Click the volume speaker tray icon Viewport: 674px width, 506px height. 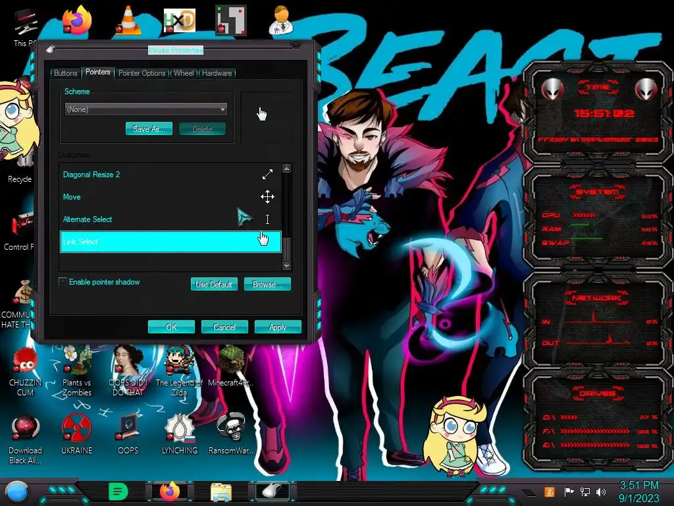coord(601,492)
